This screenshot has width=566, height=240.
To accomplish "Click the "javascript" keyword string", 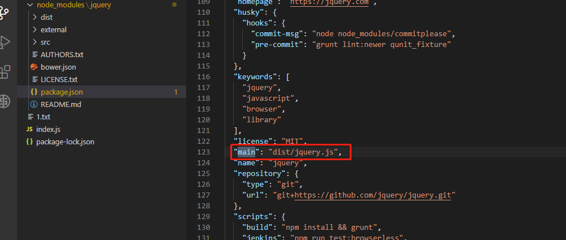I will click(268, 98).
